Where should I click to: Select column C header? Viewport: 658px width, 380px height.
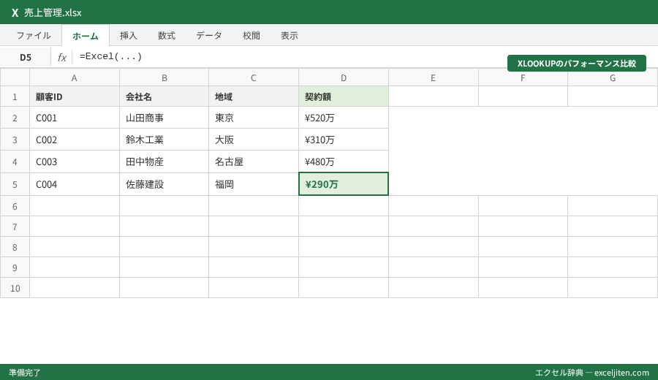[x=254, y=77]
